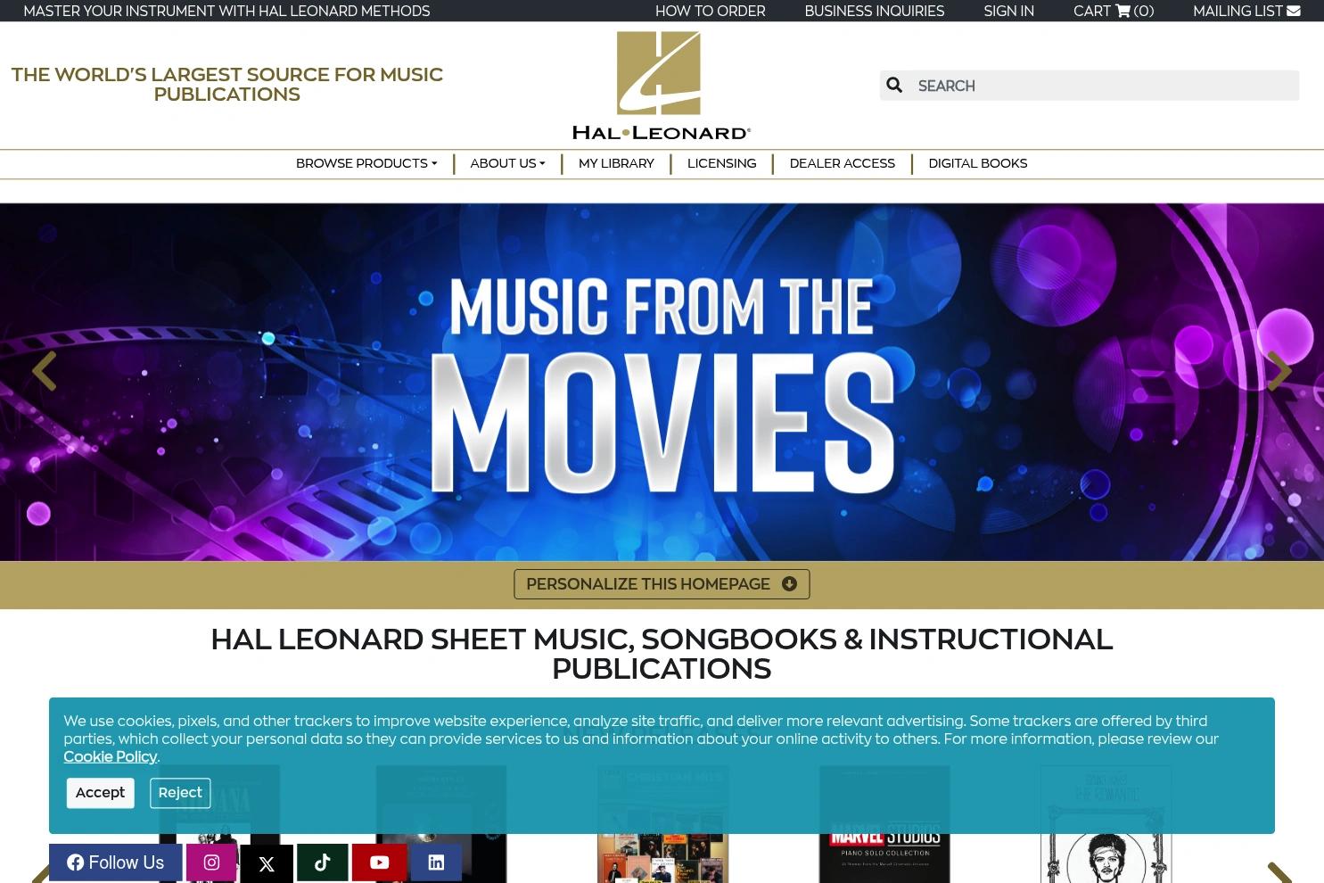Go to previous banner slide

click(44, 371)
